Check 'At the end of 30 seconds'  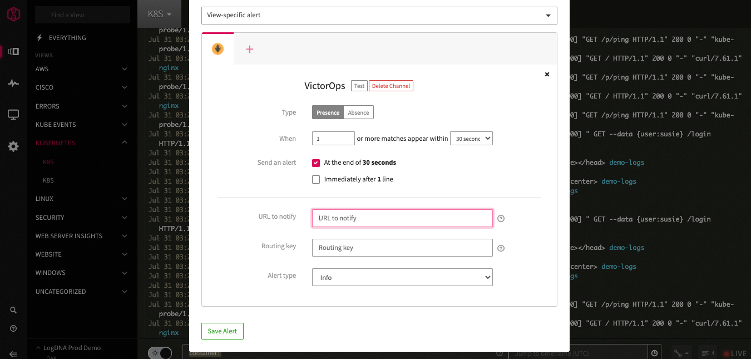316,163
